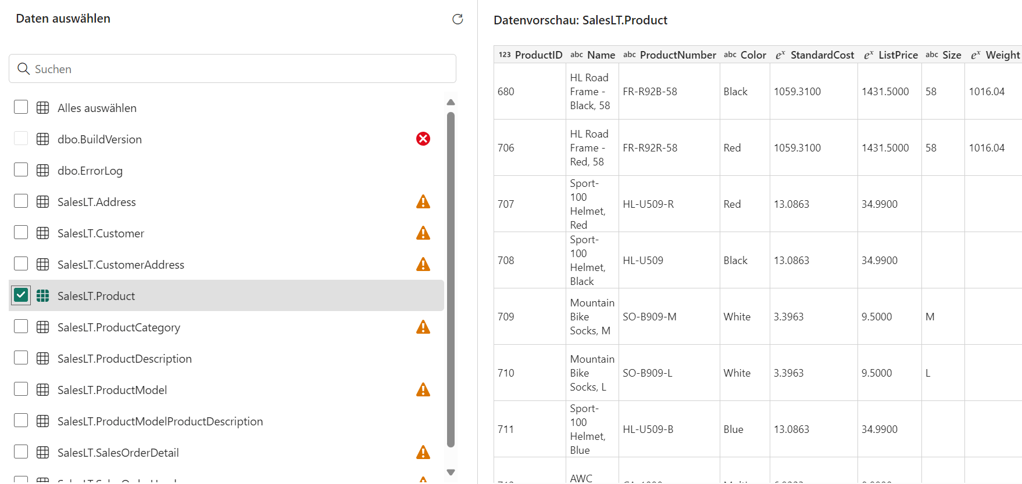Click the StandardCost column header
The height and width of the screenshot is (484, 1022).
tap(821, 55)
